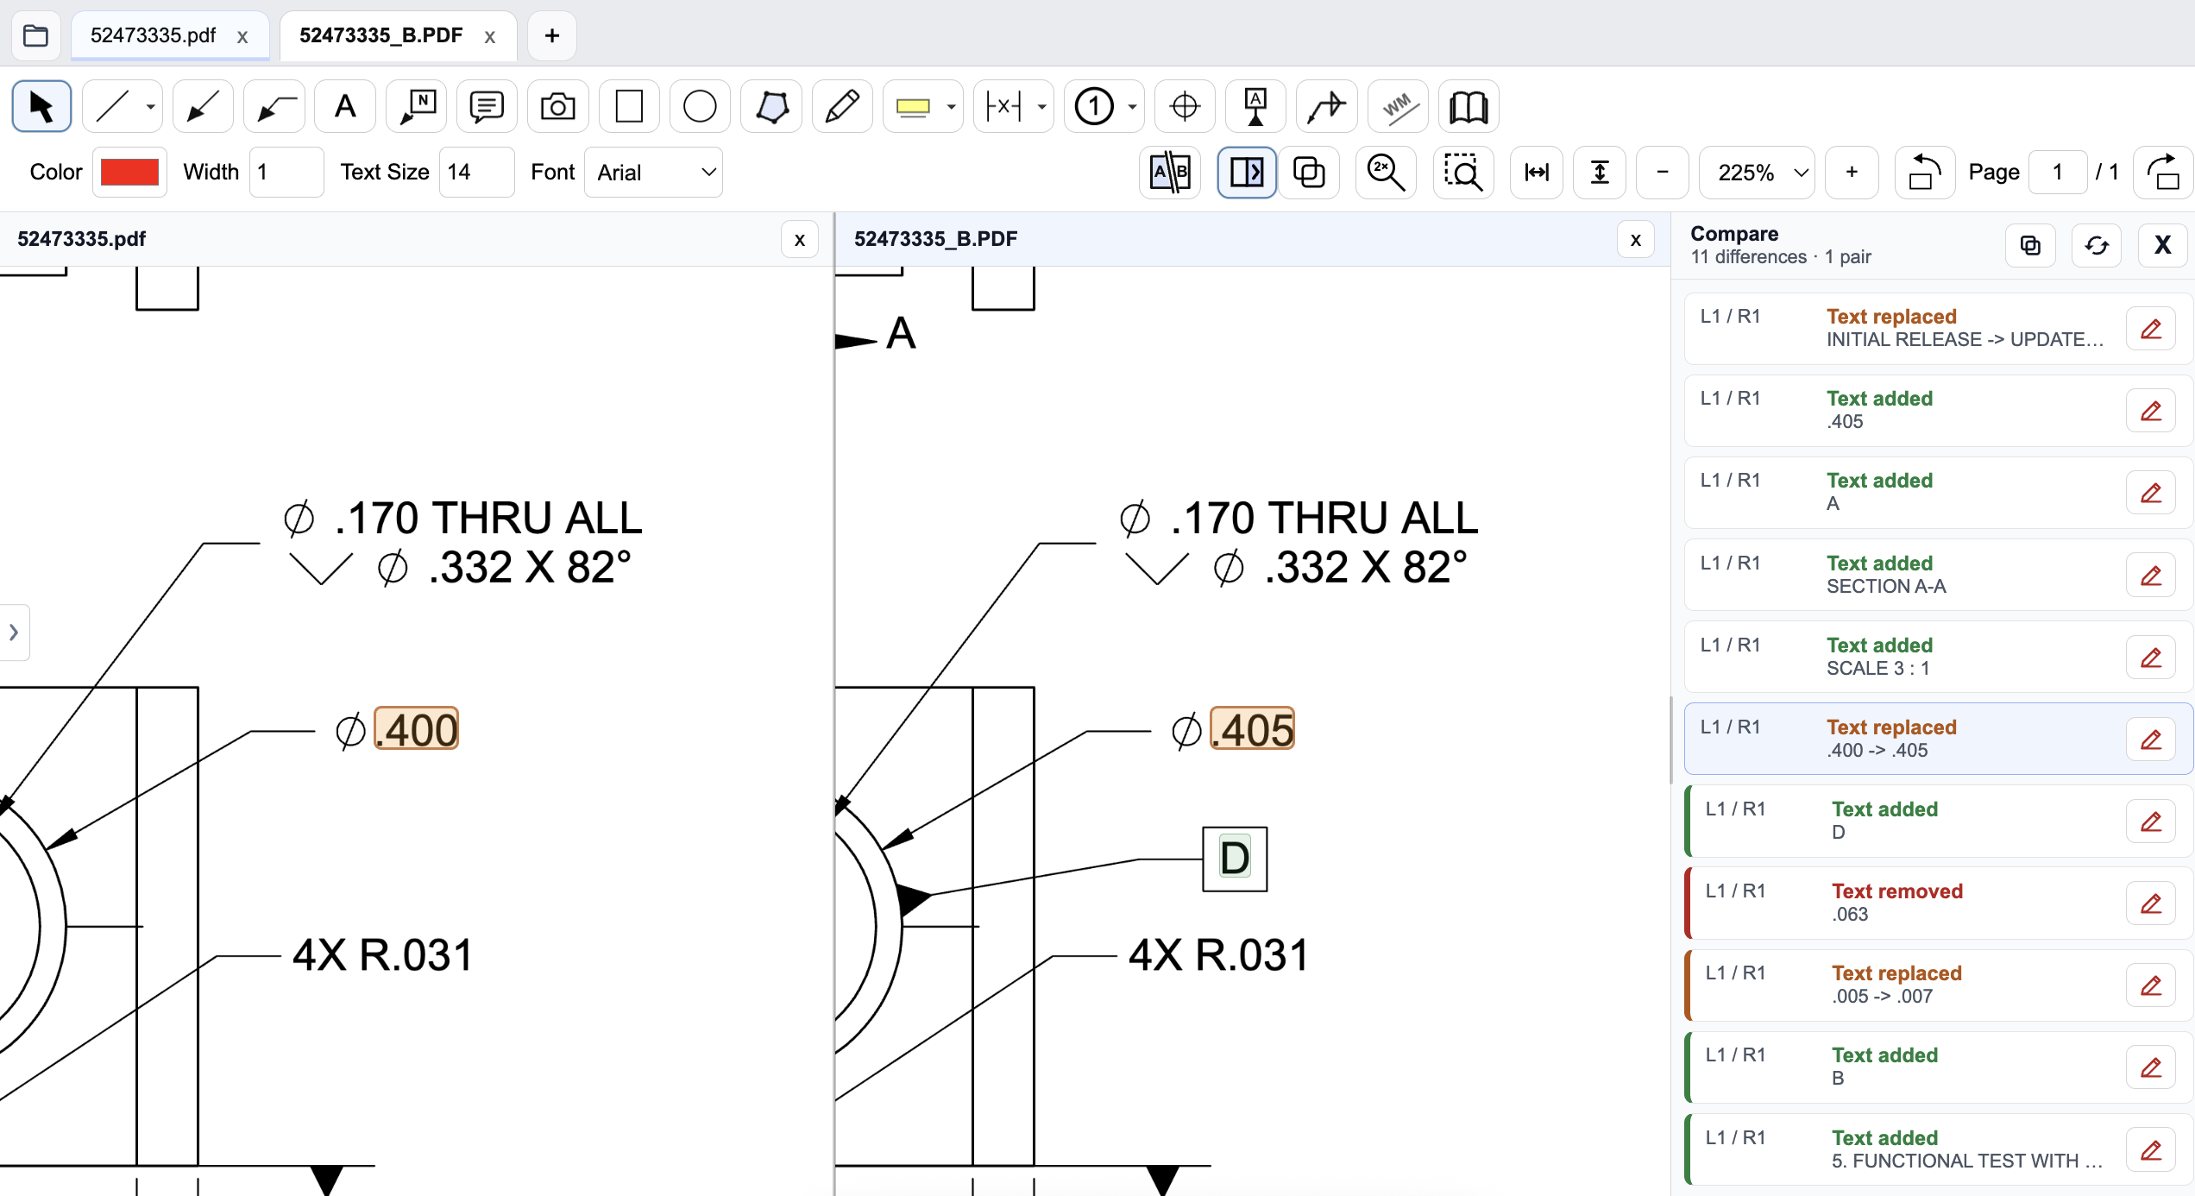Select the '.400 -> .405' difference row

click(1939, 739)
